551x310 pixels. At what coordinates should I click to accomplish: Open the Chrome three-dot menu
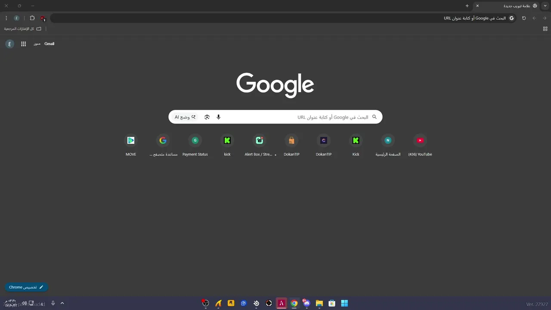pos(6,18)
